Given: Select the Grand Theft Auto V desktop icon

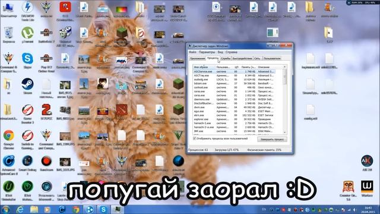Looking at the screenshot, I should tap(178, 139).
